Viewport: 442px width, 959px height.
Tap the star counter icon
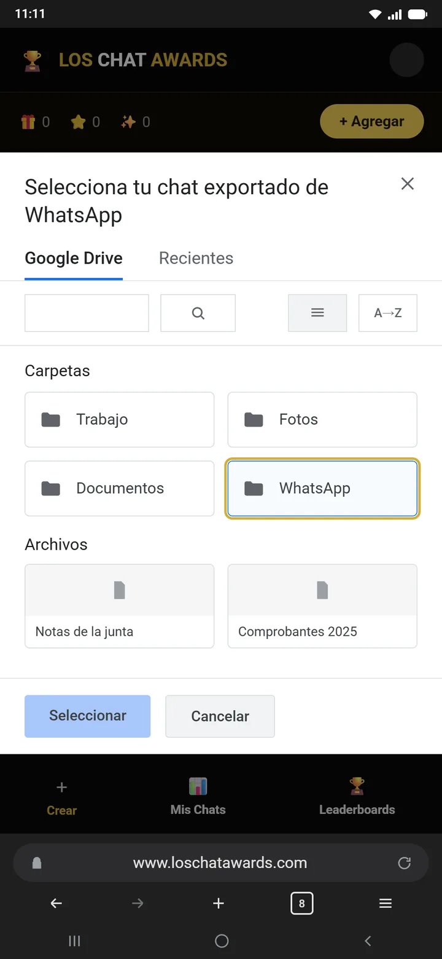coord(78,122)
